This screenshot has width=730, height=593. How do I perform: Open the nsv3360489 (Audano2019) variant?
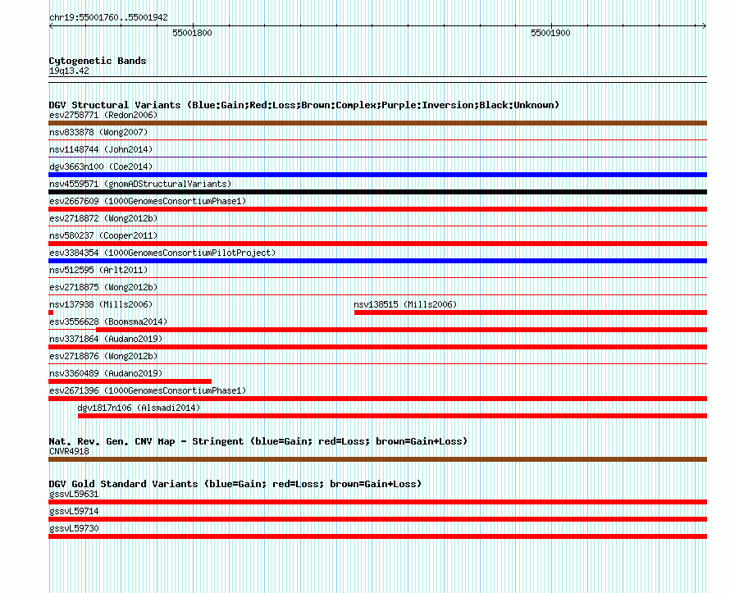coord(106,373)
